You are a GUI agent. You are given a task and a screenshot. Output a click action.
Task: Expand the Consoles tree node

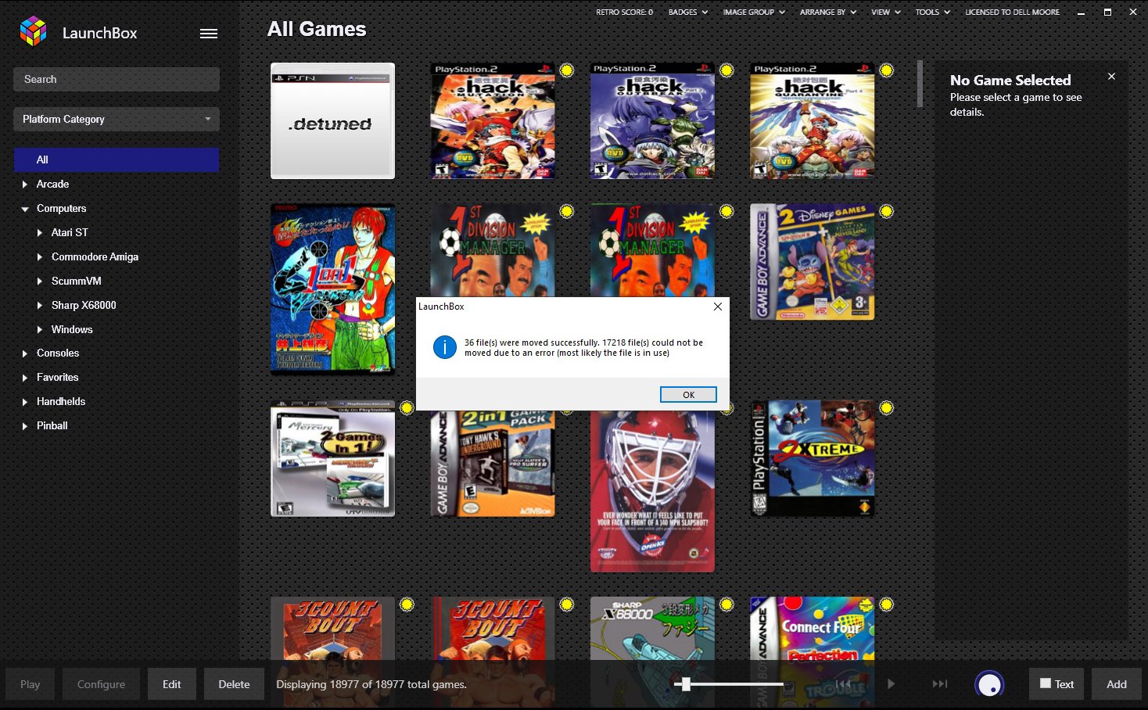[x=25, y=353]
